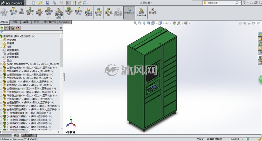The height and width of the screenshot is (141, 262).
Task: Click the Display Style cube icon
Action: pyautogui.click(x=160, y=23)
